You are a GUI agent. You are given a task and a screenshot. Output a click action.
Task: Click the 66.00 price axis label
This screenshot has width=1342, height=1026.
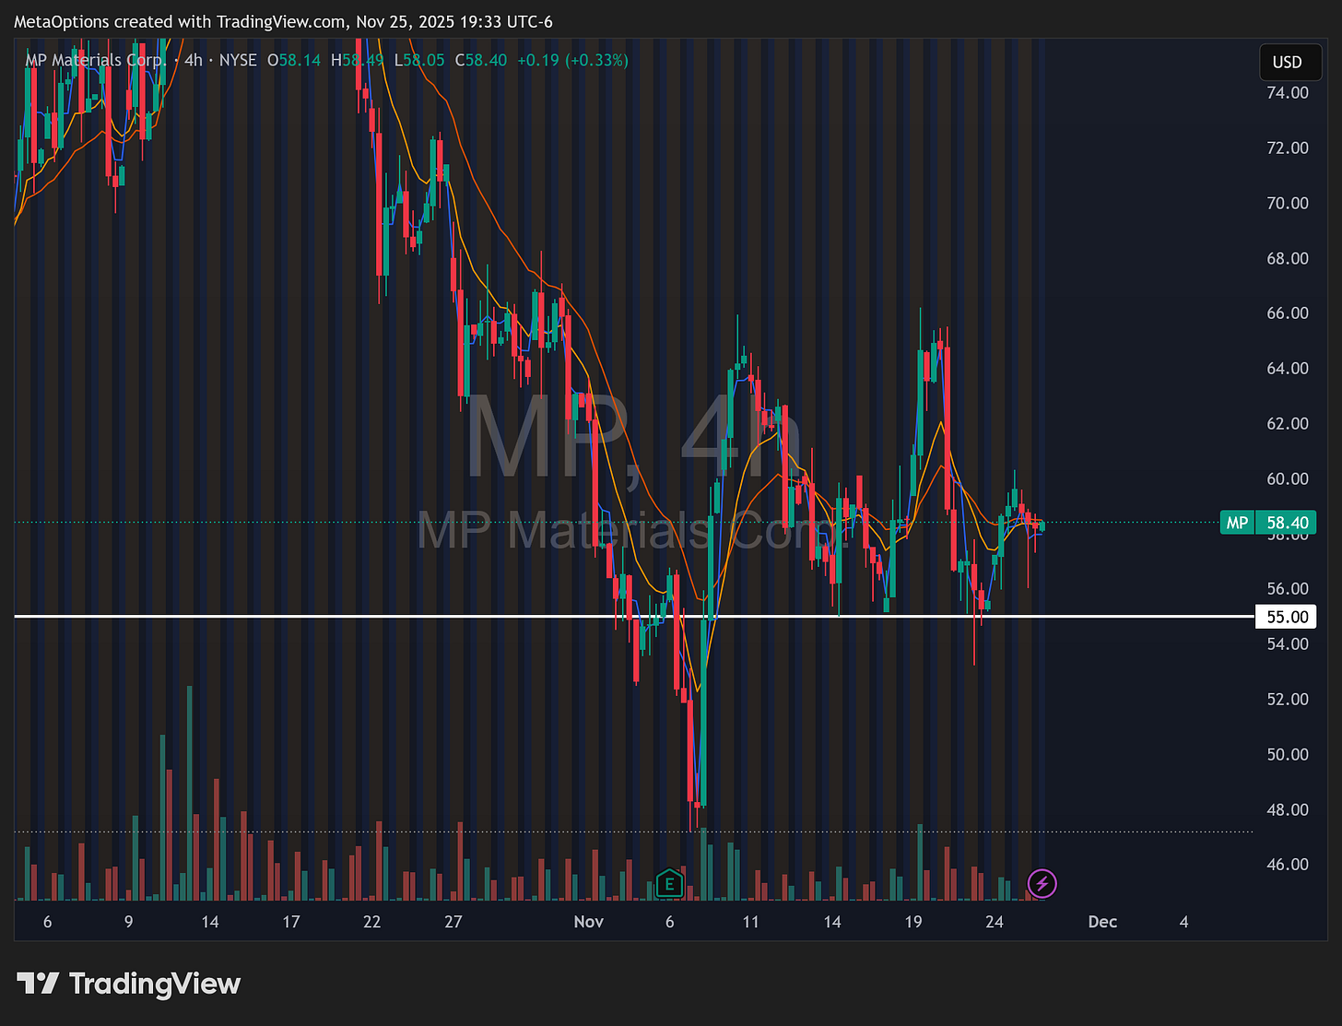[1288, 313]
